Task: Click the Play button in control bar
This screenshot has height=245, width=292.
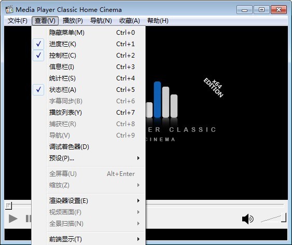Action: coord(13,219)
